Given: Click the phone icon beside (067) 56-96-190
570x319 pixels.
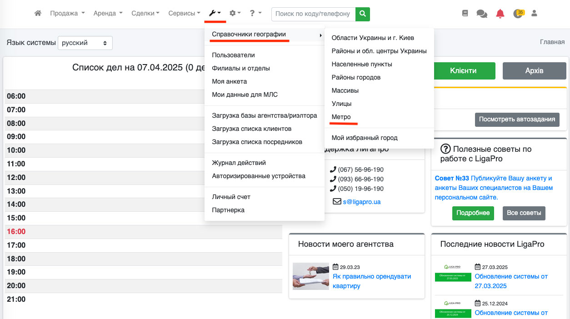Looking at the screenshot, I should [x=333, y=169].
